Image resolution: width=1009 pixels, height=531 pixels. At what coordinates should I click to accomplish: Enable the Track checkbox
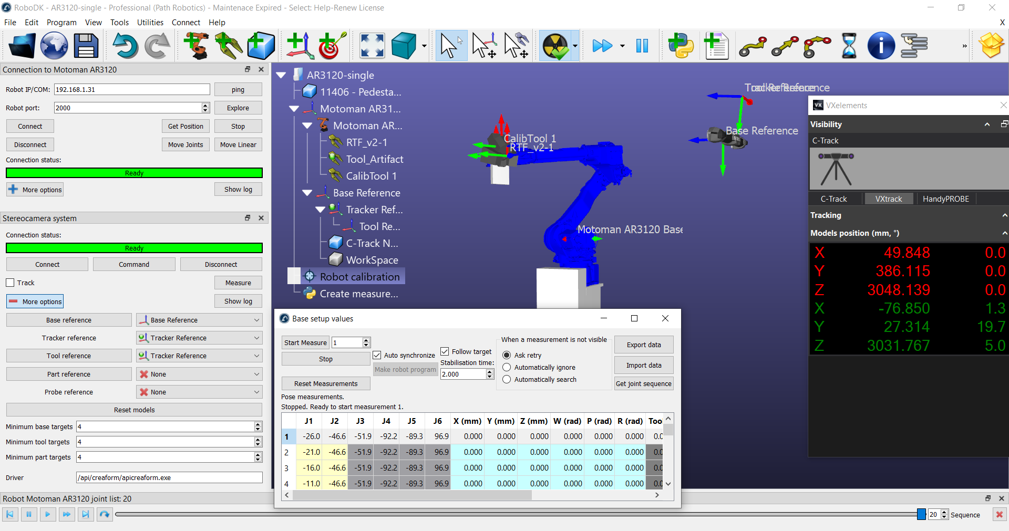pos(11,283)
